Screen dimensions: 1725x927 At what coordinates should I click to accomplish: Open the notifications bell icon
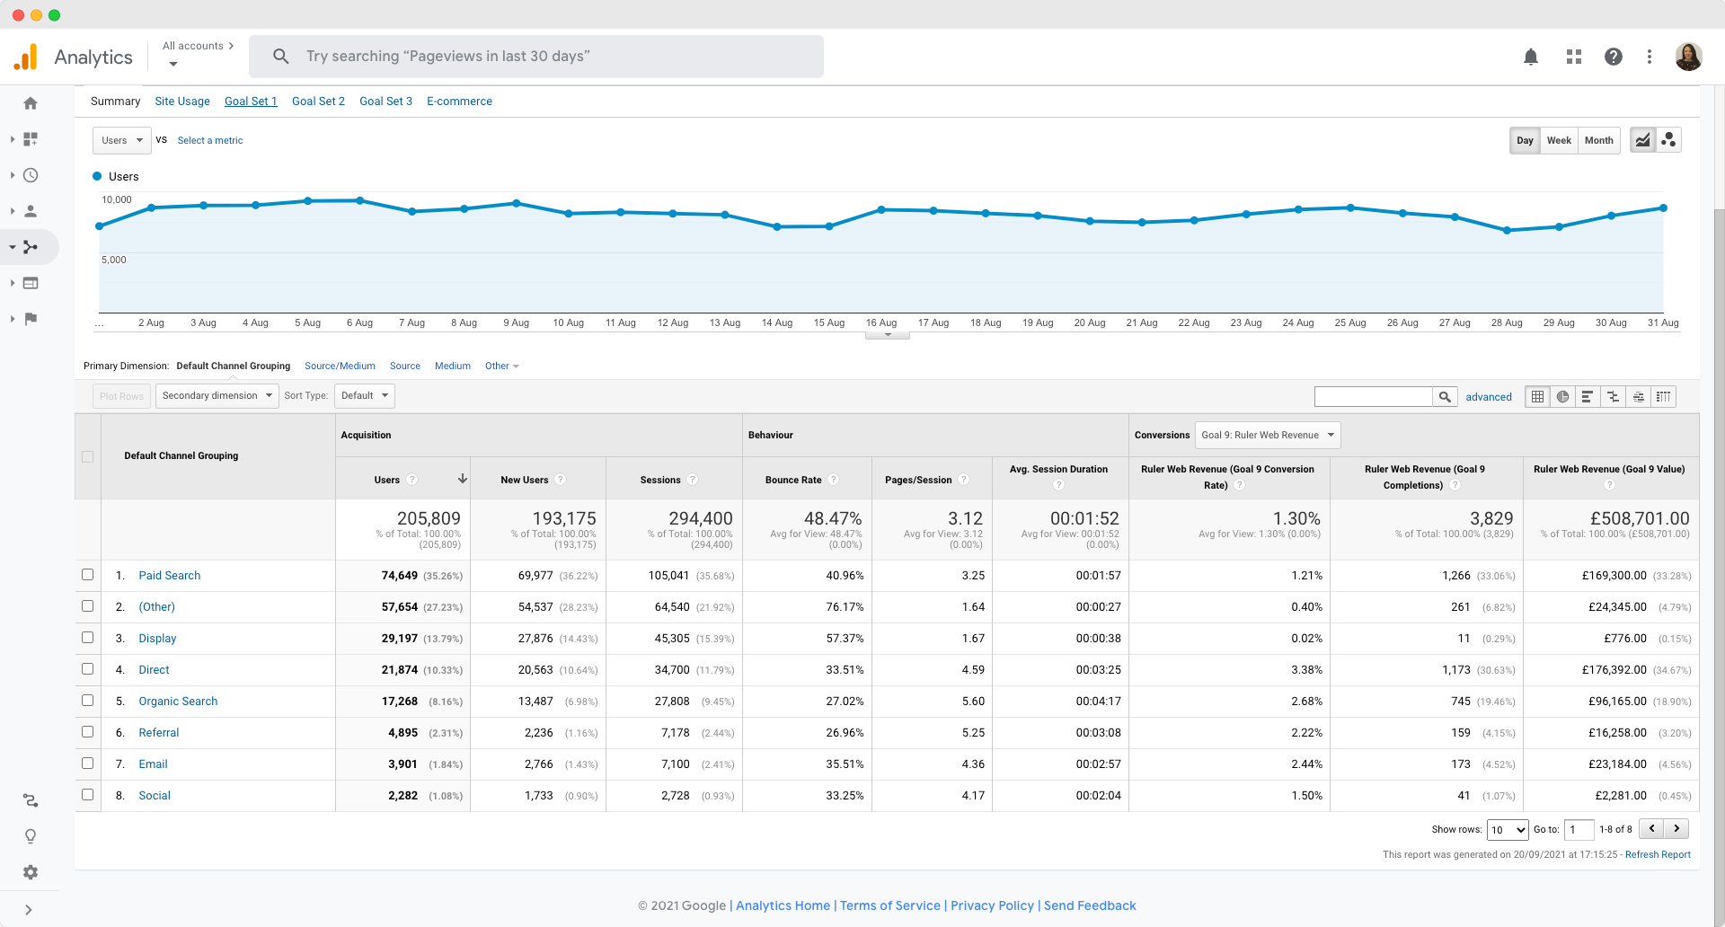[1531, 57]
